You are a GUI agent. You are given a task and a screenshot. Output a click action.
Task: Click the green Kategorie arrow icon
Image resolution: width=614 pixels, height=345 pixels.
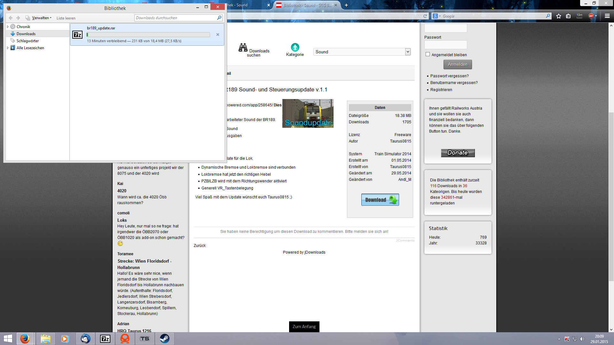295,47
